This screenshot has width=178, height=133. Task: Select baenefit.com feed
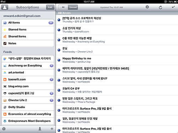28,79
